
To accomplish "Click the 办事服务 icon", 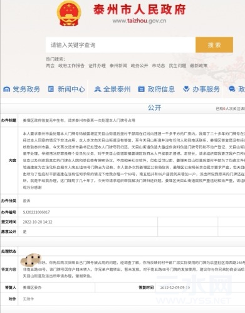I will [186, 89].
